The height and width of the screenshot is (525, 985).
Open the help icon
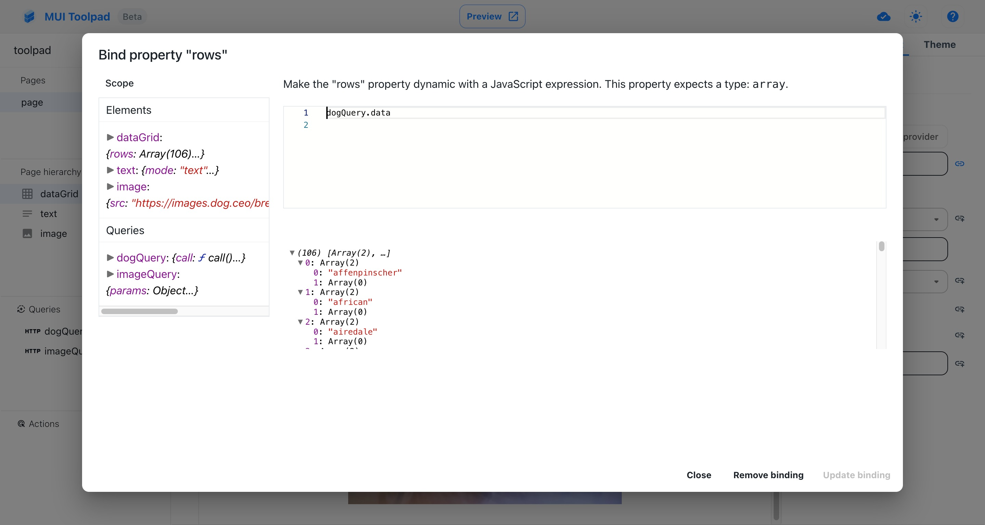click(953, 16)
